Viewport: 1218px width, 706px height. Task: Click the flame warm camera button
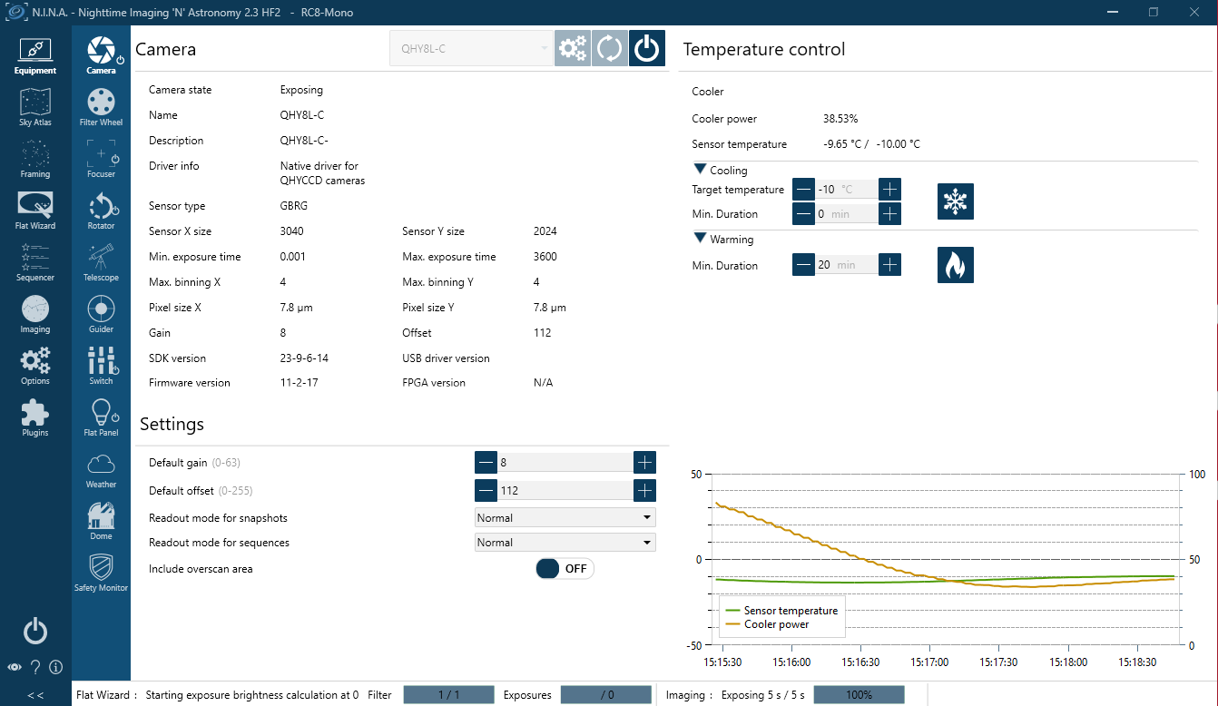(955, 265)
